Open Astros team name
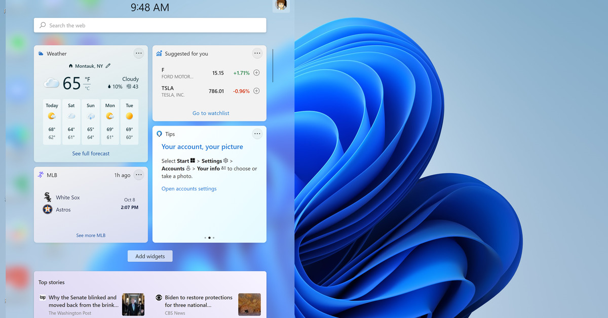608x318 pixels. point(63,210)
